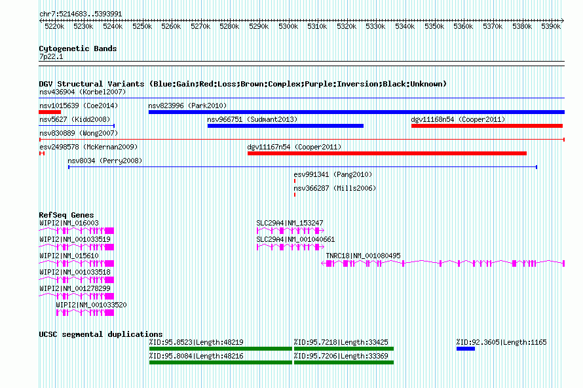Click the 5390k tick on the ruler
The height and width of the screenshot is (388, 583).
pyautogui.click(x=551, y=26)
